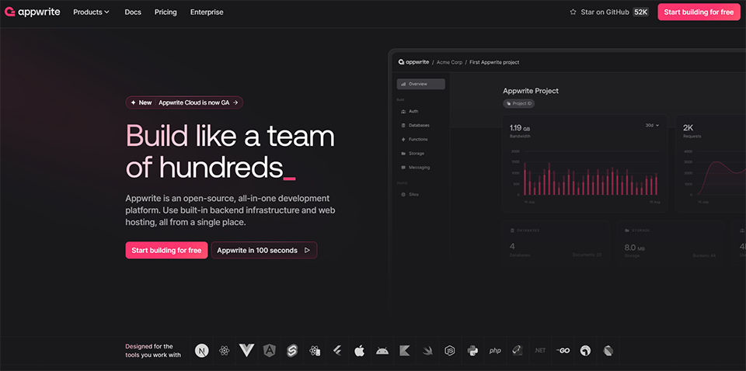Image resolution: width=746 pixels, height=371 pixels.
Task: Pick the React Native icon
Action: (315, 351)
